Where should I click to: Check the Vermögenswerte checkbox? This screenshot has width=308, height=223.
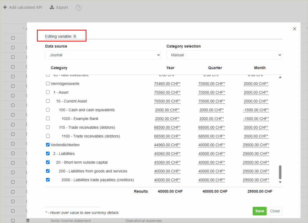48,83
